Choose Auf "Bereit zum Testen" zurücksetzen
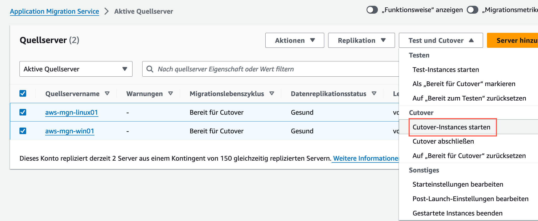 pos(469,98)
